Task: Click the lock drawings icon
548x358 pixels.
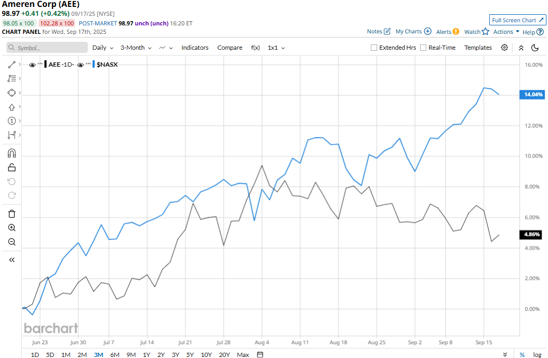Action: 12,167
